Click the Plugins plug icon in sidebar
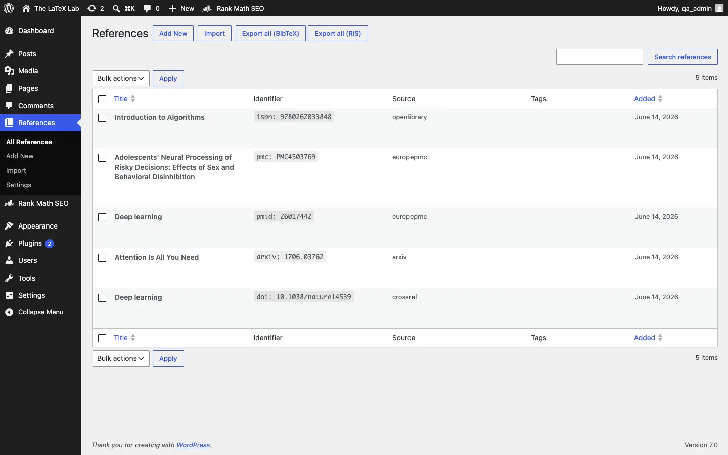This screenshot has width=728, height=455. tap(9, 243)
